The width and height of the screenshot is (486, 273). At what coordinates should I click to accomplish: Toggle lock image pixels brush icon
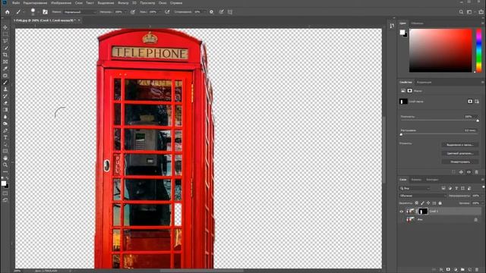(x=422, y=203)
